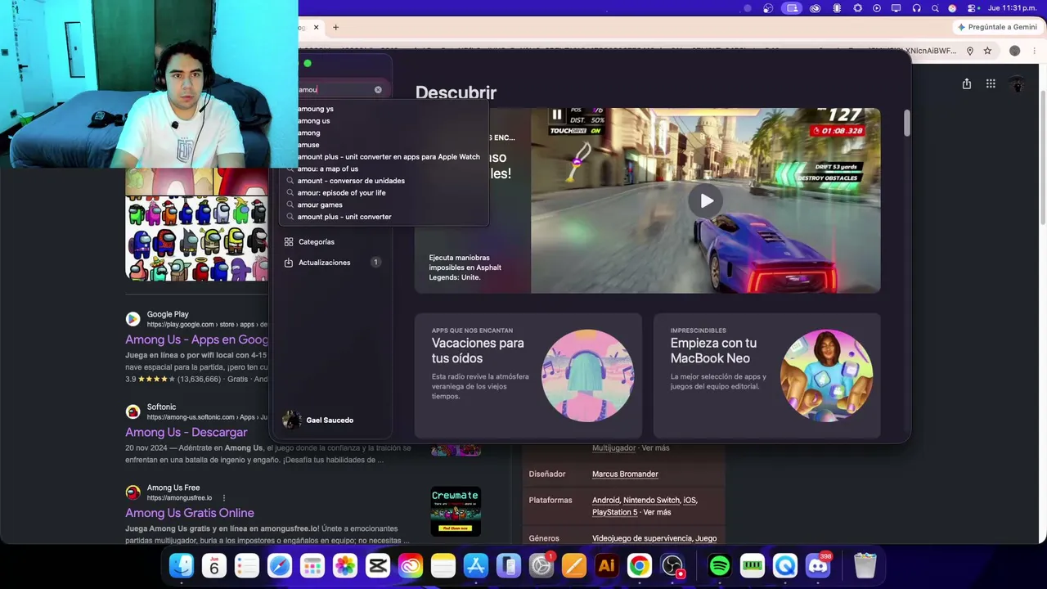Choose suggestion "among us"

pyautogui.click(x=313, y=121)
